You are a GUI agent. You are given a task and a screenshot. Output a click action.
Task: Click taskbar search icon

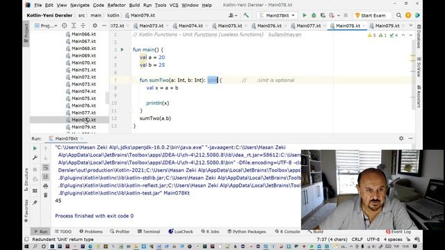tap(35, 247)
